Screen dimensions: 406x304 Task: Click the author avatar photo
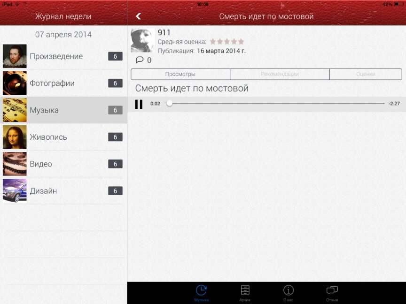(143, 40)
